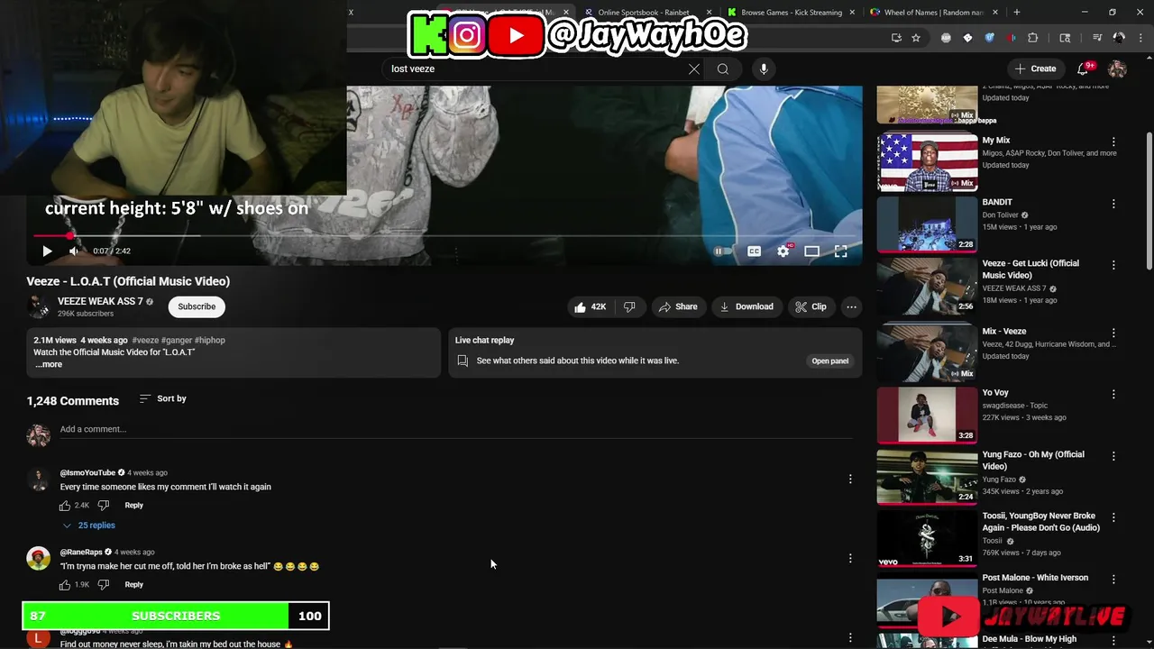The height and width of the screenshot is (649, 1154).
Task: Open the browser extensions puzzle icon
Action: point(1033,38)
